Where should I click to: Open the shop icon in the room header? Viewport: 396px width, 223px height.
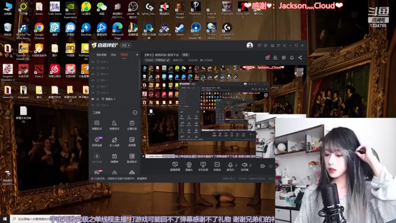(284, 57)
